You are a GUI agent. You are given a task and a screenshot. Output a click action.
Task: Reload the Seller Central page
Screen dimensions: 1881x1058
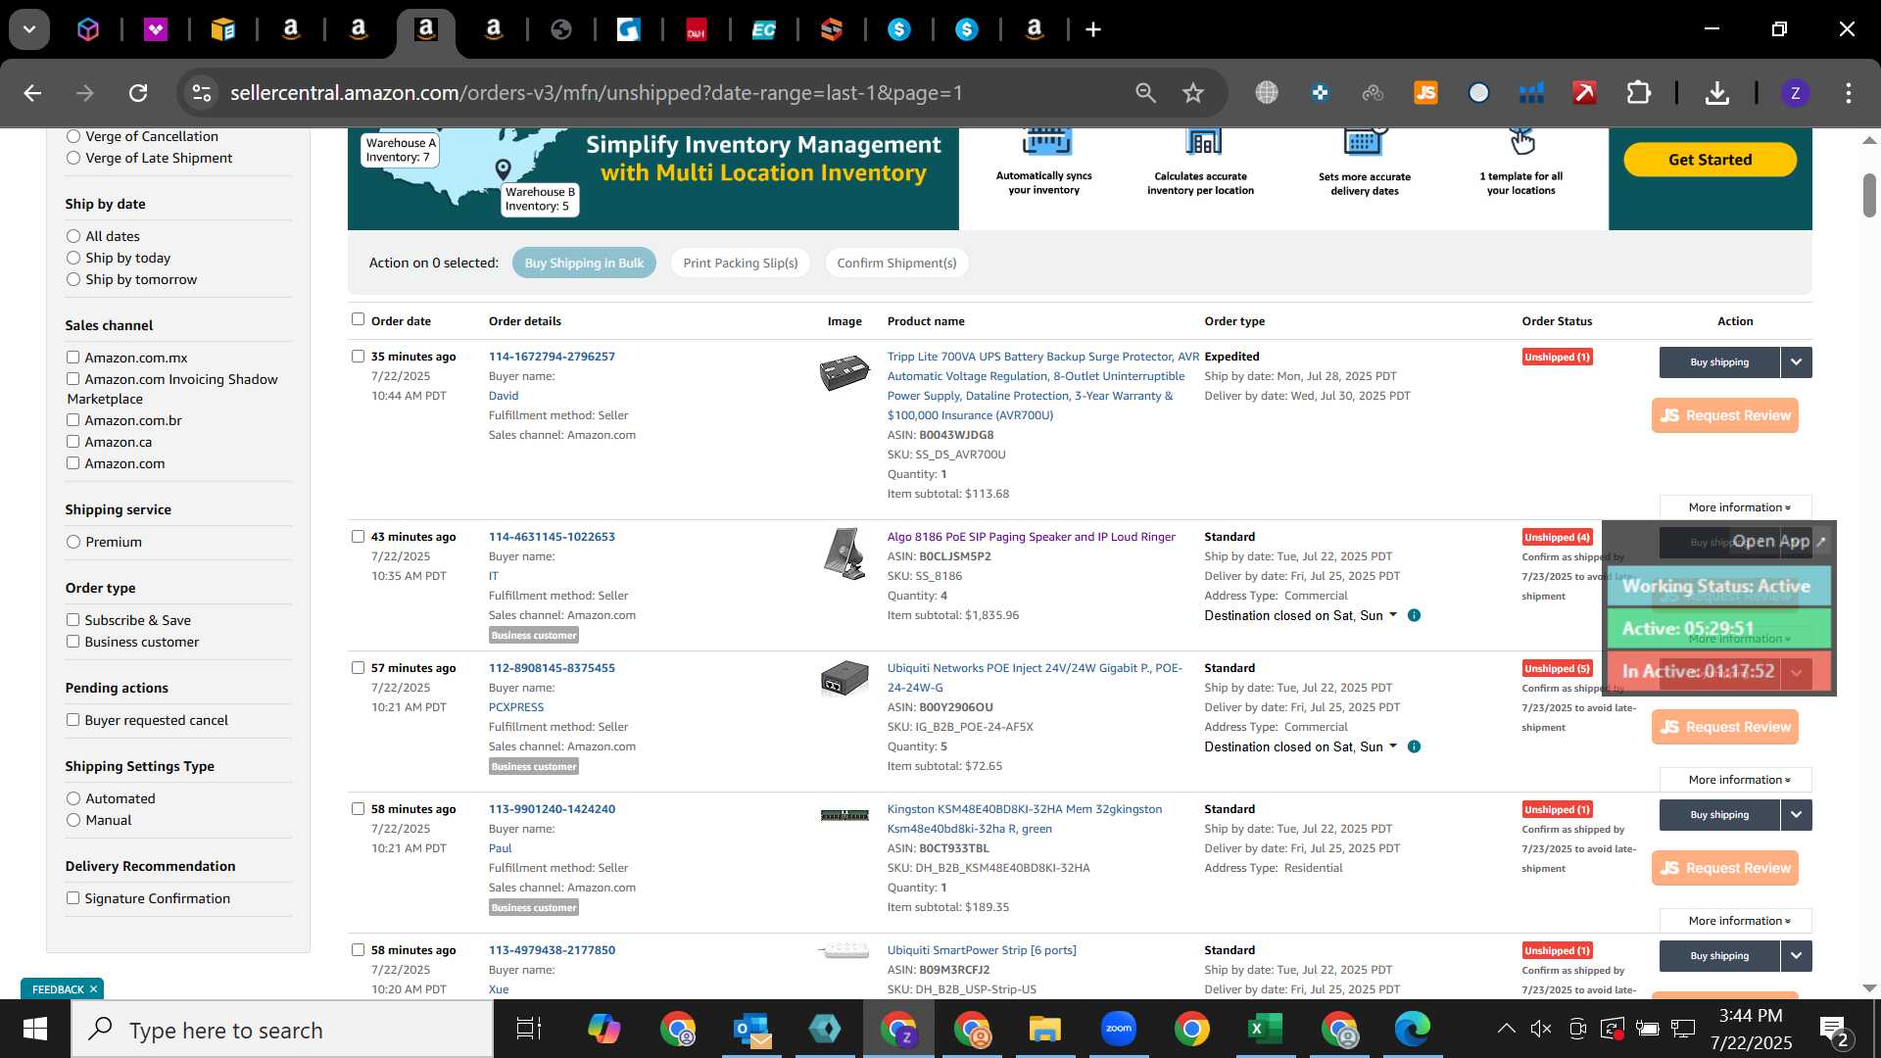[x=138, y=93]
